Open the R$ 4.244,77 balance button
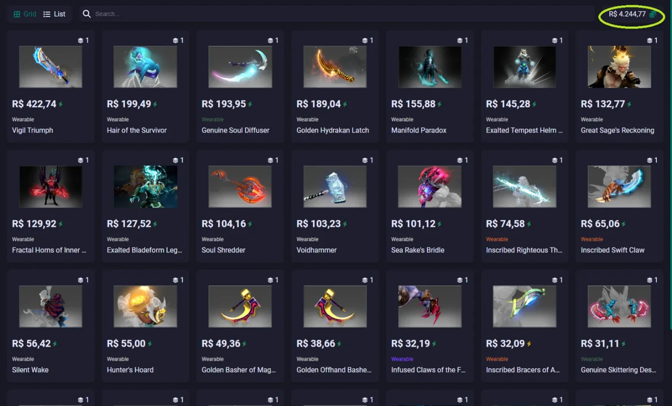Screen dimensions: 672x406 click(x=632, y=14)
